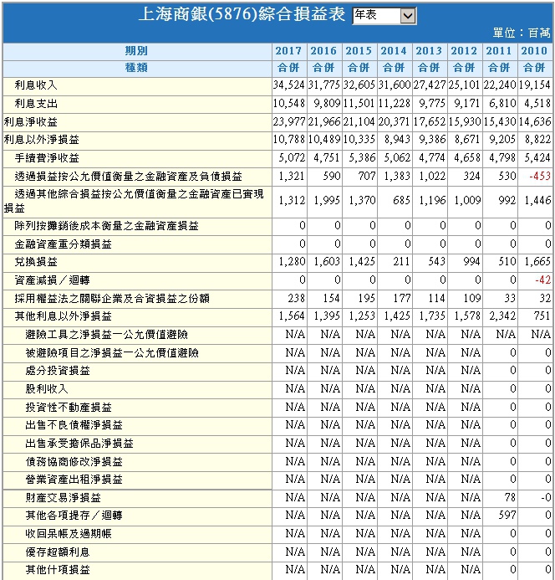Select the 其他利息以外淨損益 row label
Screen dimensions: 555x580
(x=63, y=316)
